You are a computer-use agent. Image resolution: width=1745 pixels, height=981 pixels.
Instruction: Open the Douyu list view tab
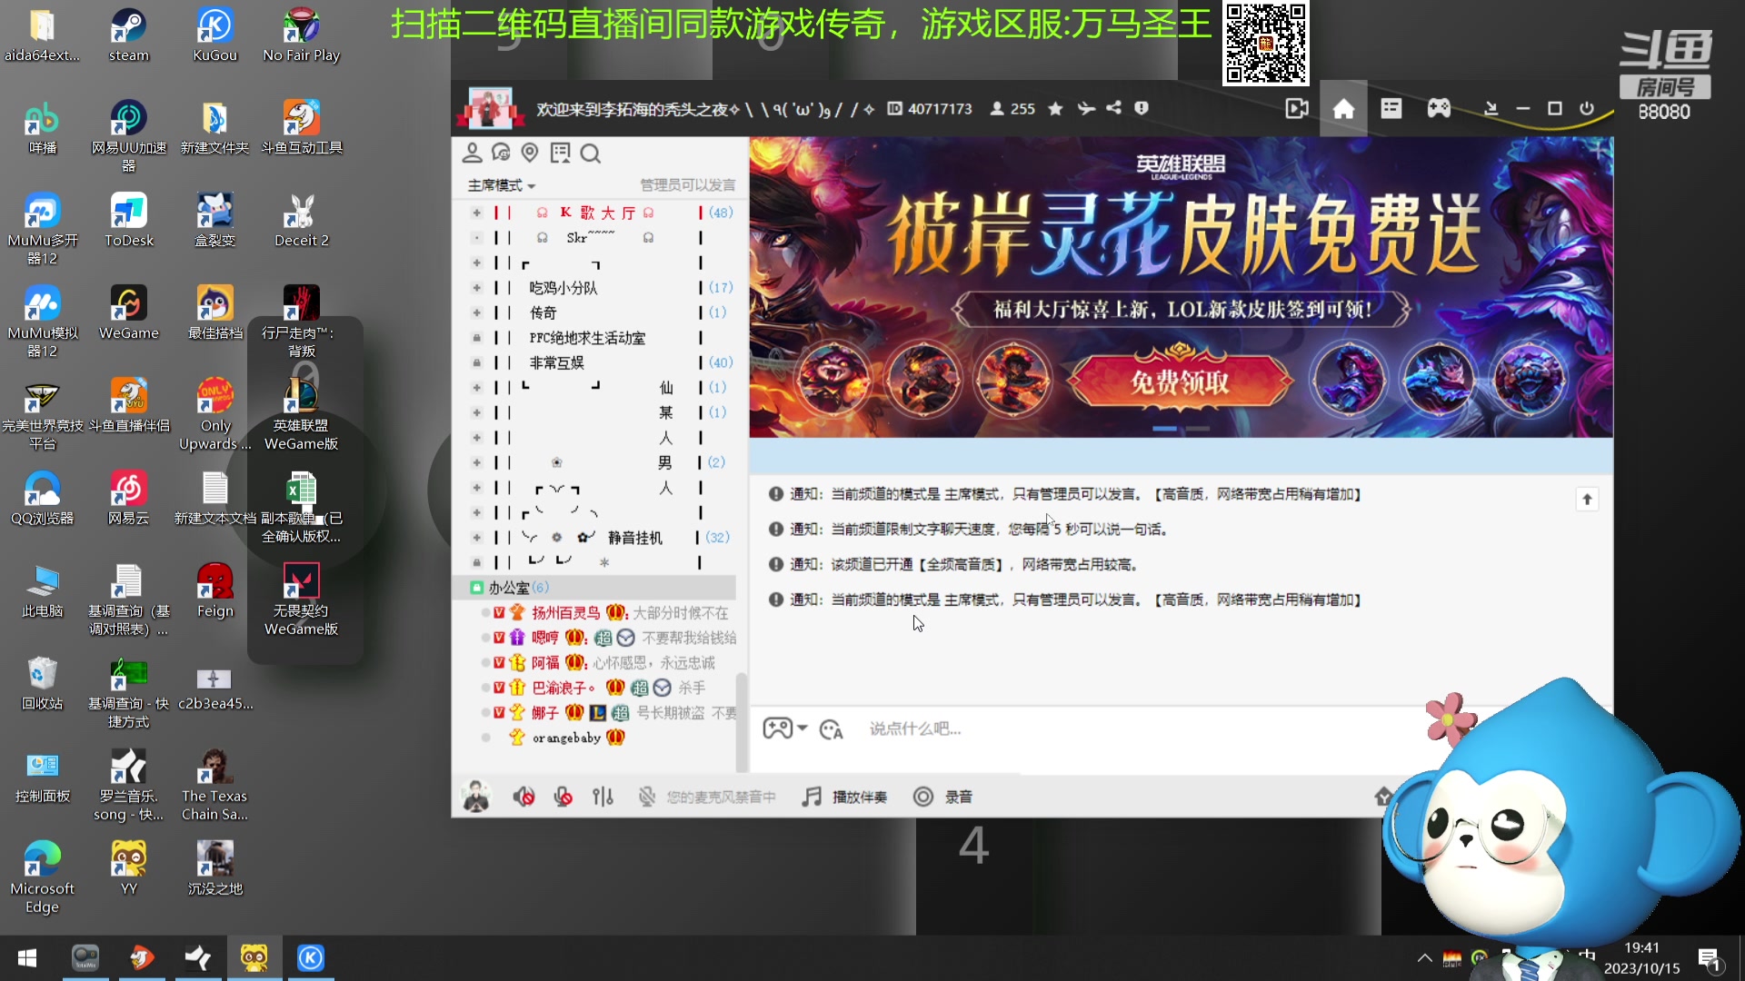pos(1390,108)
